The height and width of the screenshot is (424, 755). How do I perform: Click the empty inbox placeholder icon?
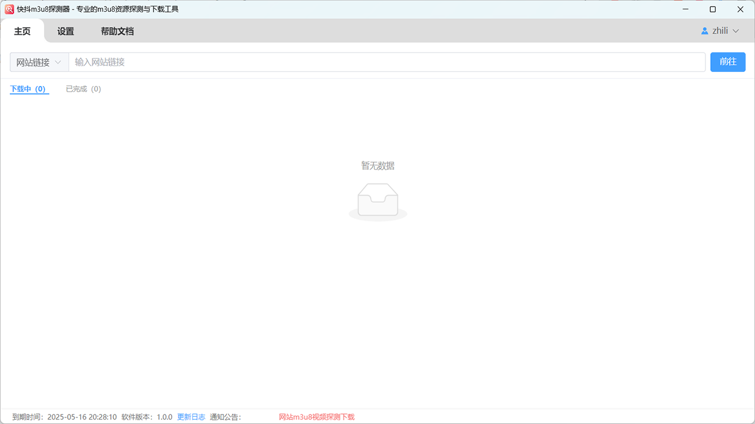(378, 201)
